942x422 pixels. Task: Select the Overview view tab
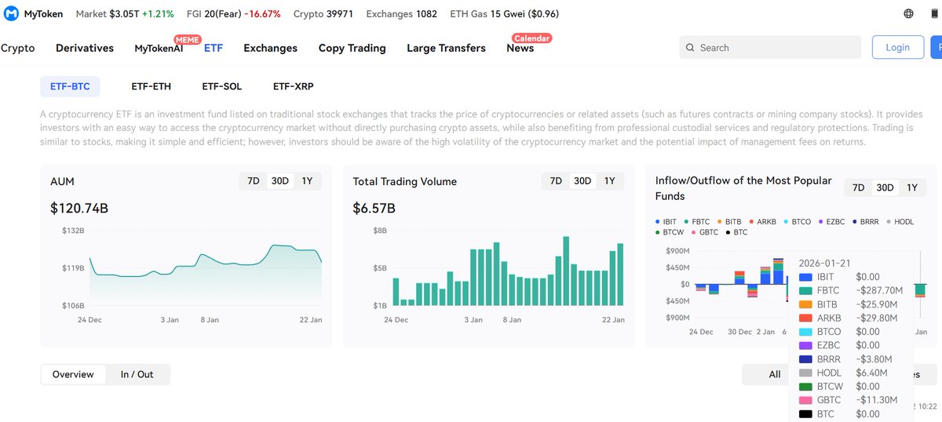(x=73, y=374)
